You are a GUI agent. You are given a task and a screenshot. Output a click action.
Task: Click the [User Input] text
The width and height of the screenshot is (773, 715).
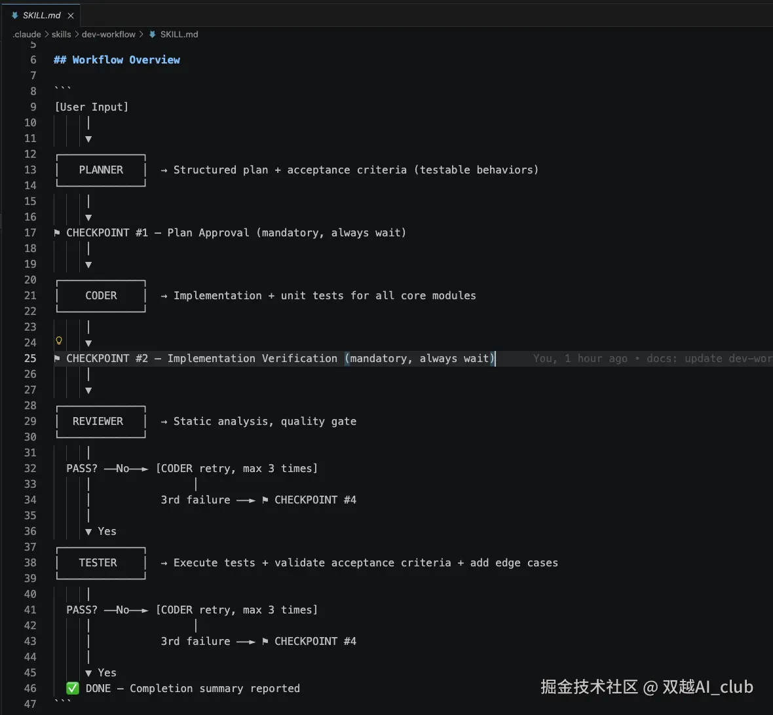(92, 107)
